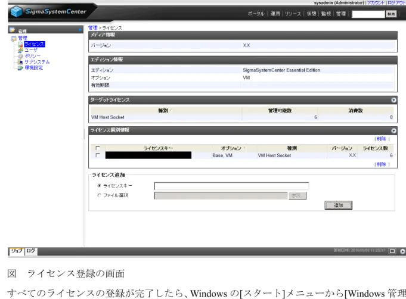Click the 種別 column header in license table
The image size is (406, 299).
292,148
